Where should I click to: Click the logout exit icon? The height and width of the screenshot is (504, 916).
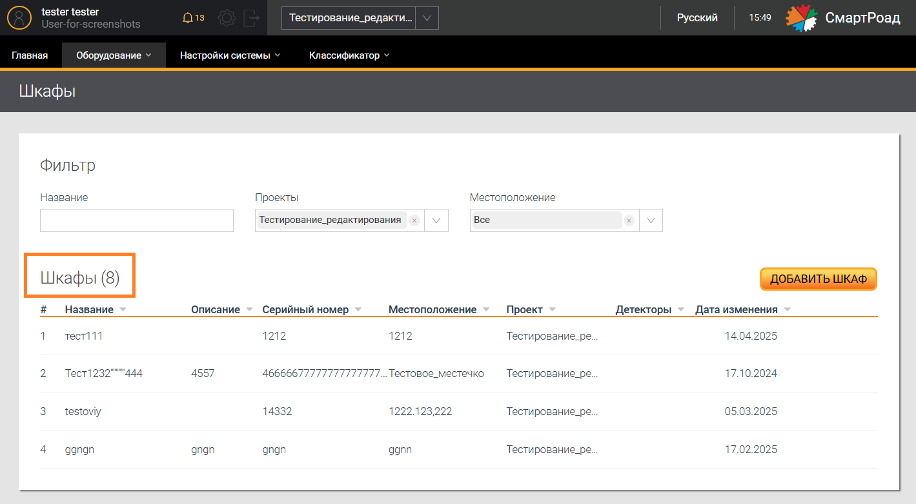[251, 18]
